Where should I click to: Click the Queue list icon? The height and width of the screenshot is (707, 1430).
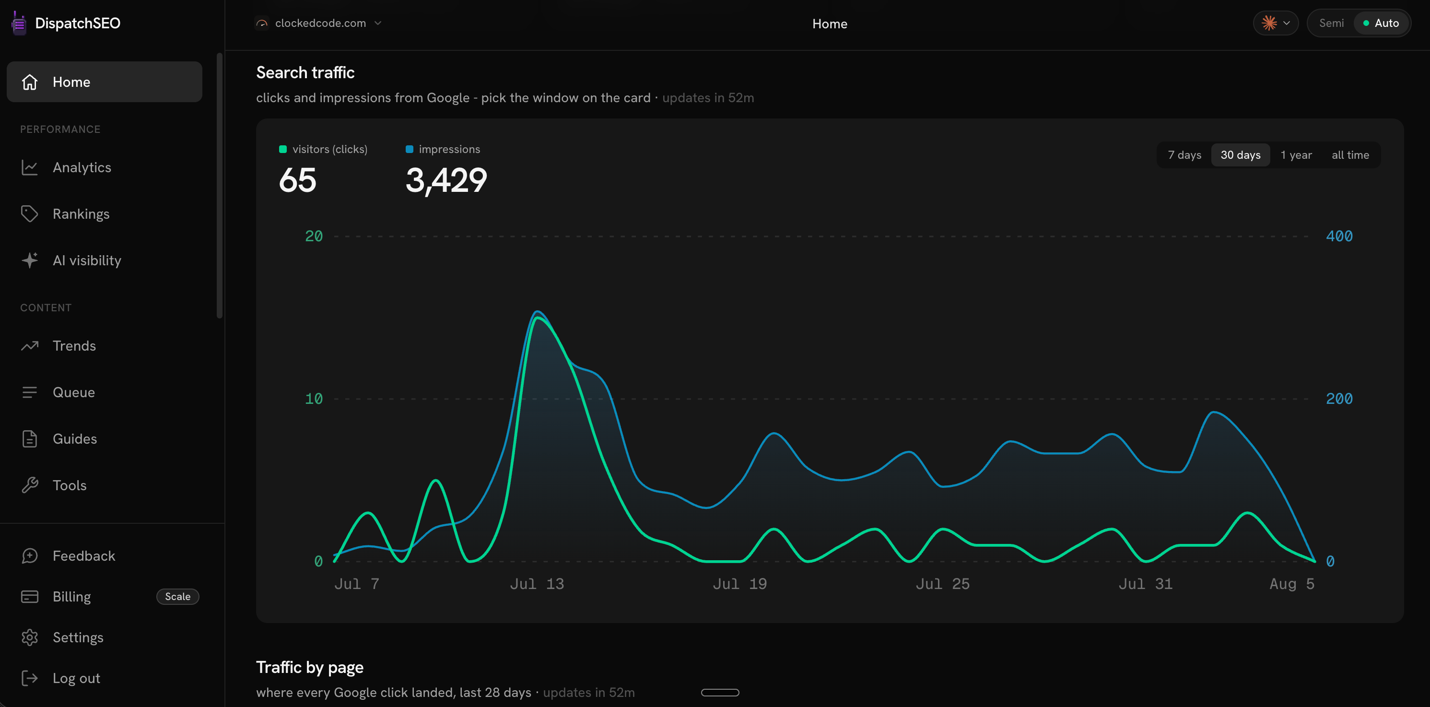coord(29,392)
